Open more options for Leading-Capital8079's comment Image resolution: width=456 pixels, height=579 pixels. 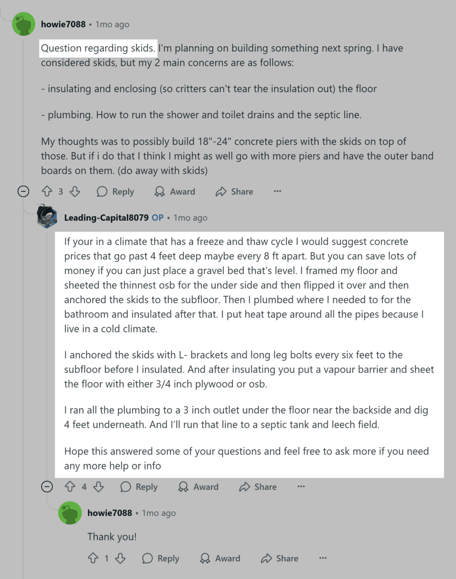coord(301,486)
